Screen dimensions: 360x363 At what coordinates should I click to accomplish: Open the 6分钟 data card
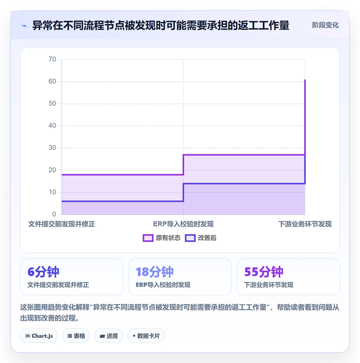(x=72, y=277)
